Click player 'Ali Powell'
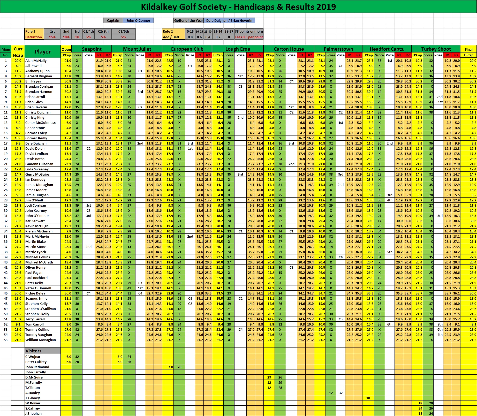Viewport: 477px width, 416px height. [43, 66]
